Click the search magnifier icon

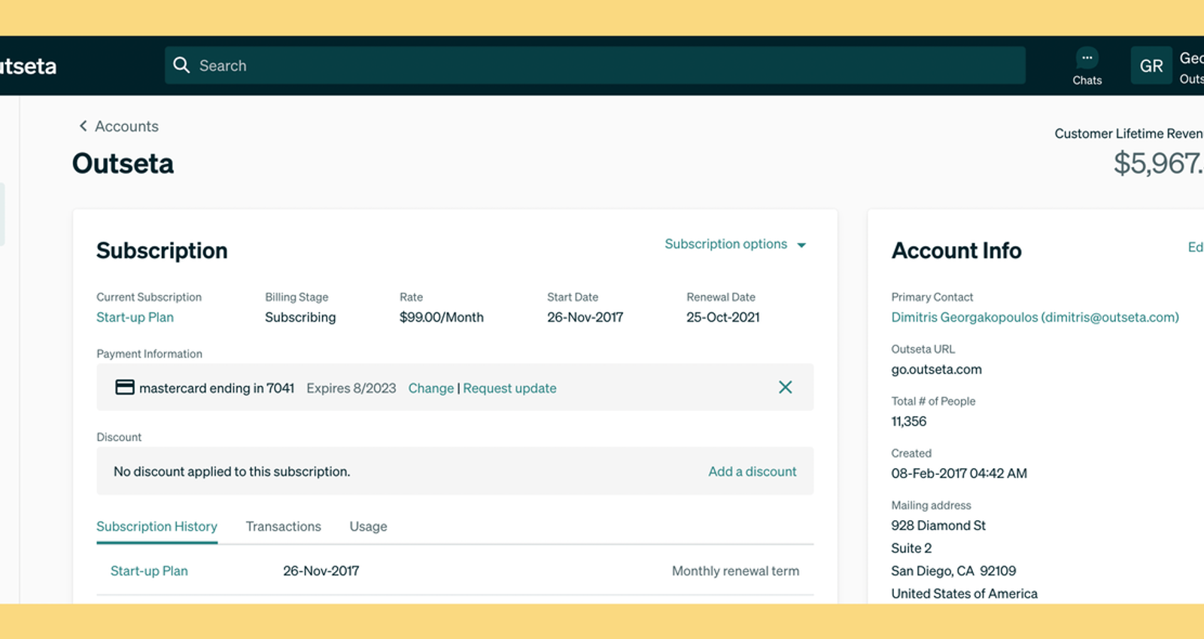coord(181,65)
